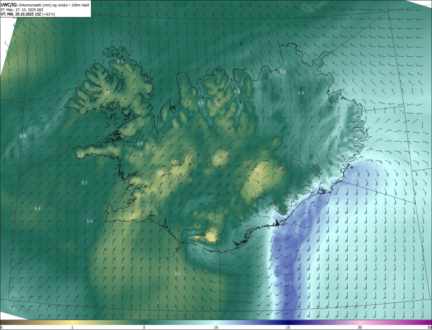Screen dimensions: 432x330
Task: Select the 2.2 value on Reykjanes peninsula
Action: point(132,216)
